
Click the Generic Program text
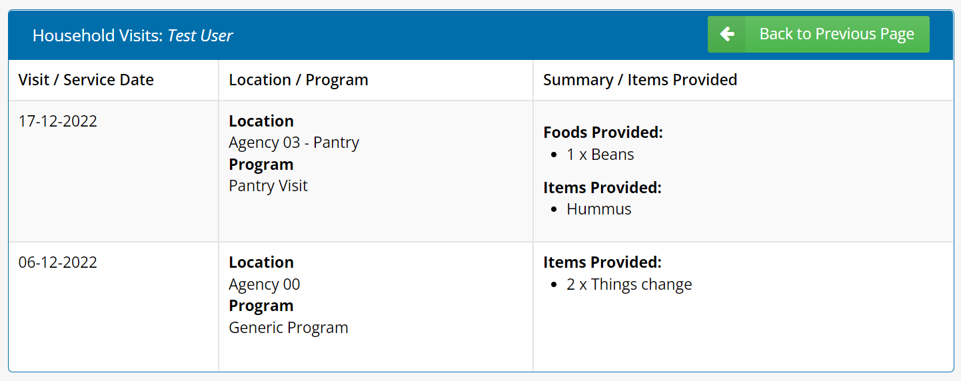pos(288,328)
